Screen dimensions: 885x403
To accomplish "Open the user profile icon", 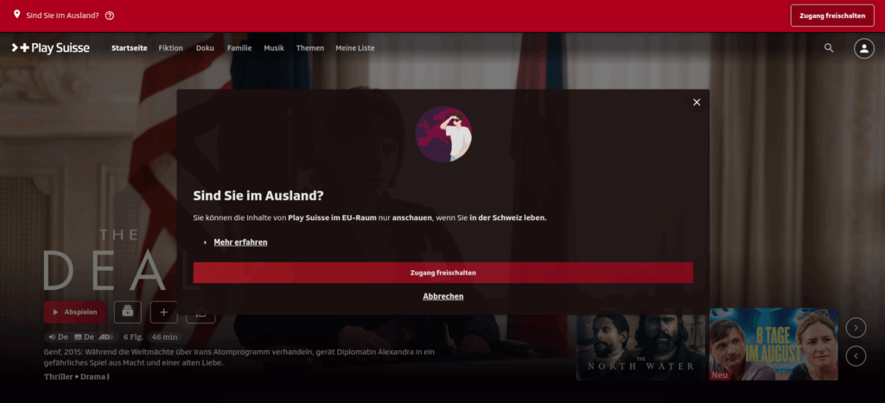I will 863,48.
